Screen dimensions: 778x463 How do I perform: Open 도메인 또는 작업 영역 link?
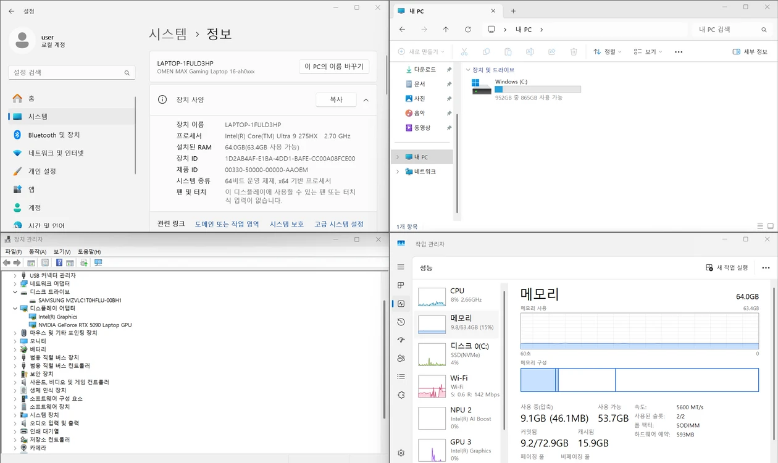(227, 224)
